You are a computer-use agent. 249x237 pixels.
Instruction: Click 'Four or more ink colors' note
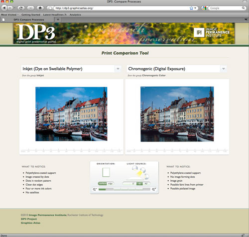[x=38, y=189]
